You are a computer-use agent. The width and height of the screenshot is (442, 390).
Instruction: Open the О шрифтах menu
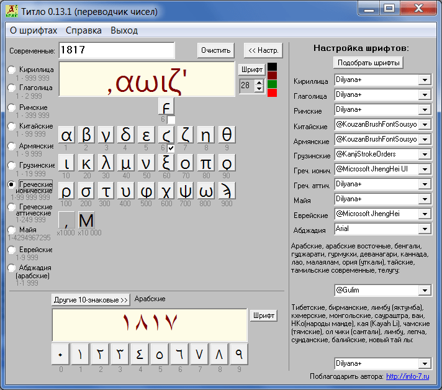34,30
